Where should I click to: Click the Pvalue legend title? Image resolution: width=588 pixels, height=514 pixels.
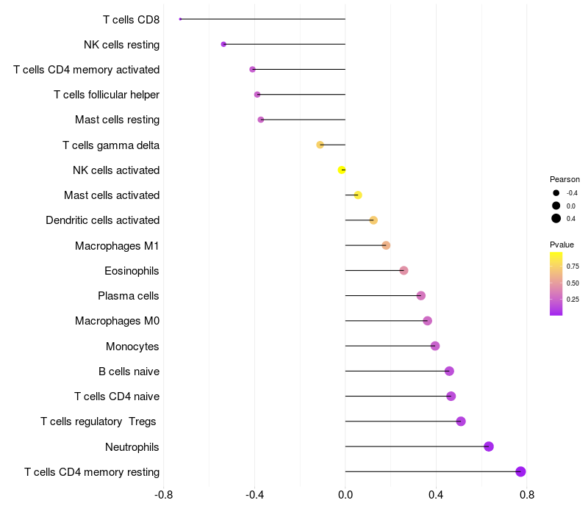pos(562,245)
